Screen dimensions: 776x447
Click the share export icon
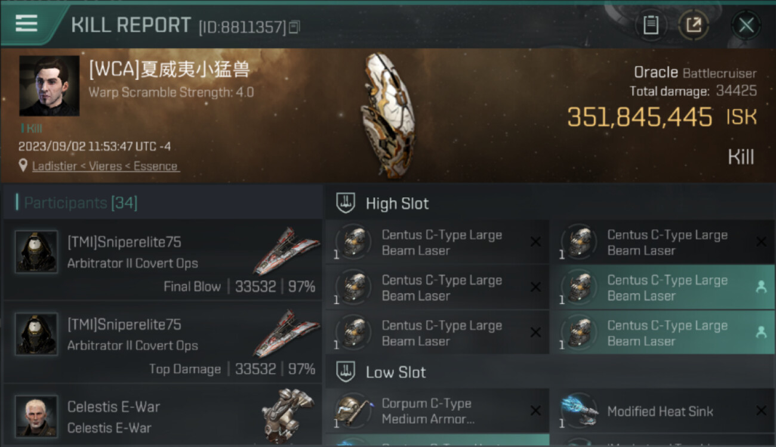(694, 25)
